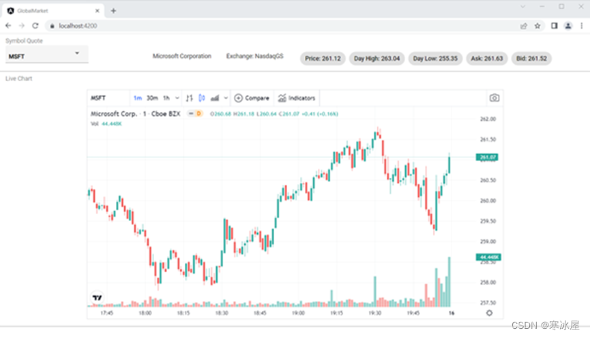Select the Area chart style icon

pyautogui.click(x=214, y=98)
